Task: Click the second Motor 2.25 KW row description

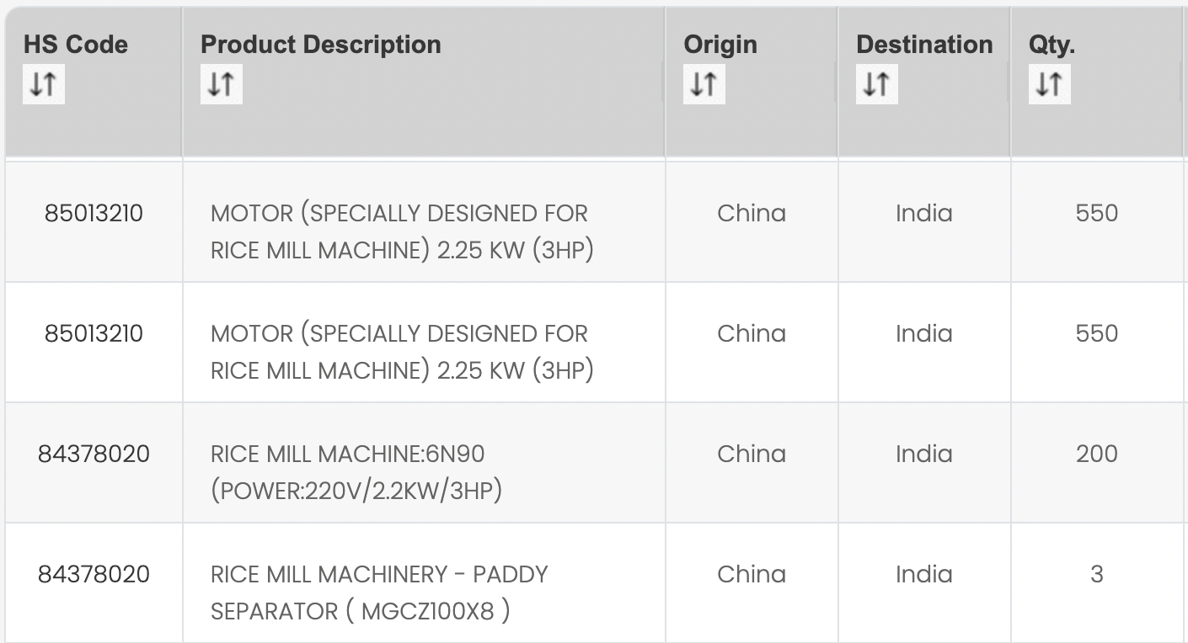Action: (402, 352)
